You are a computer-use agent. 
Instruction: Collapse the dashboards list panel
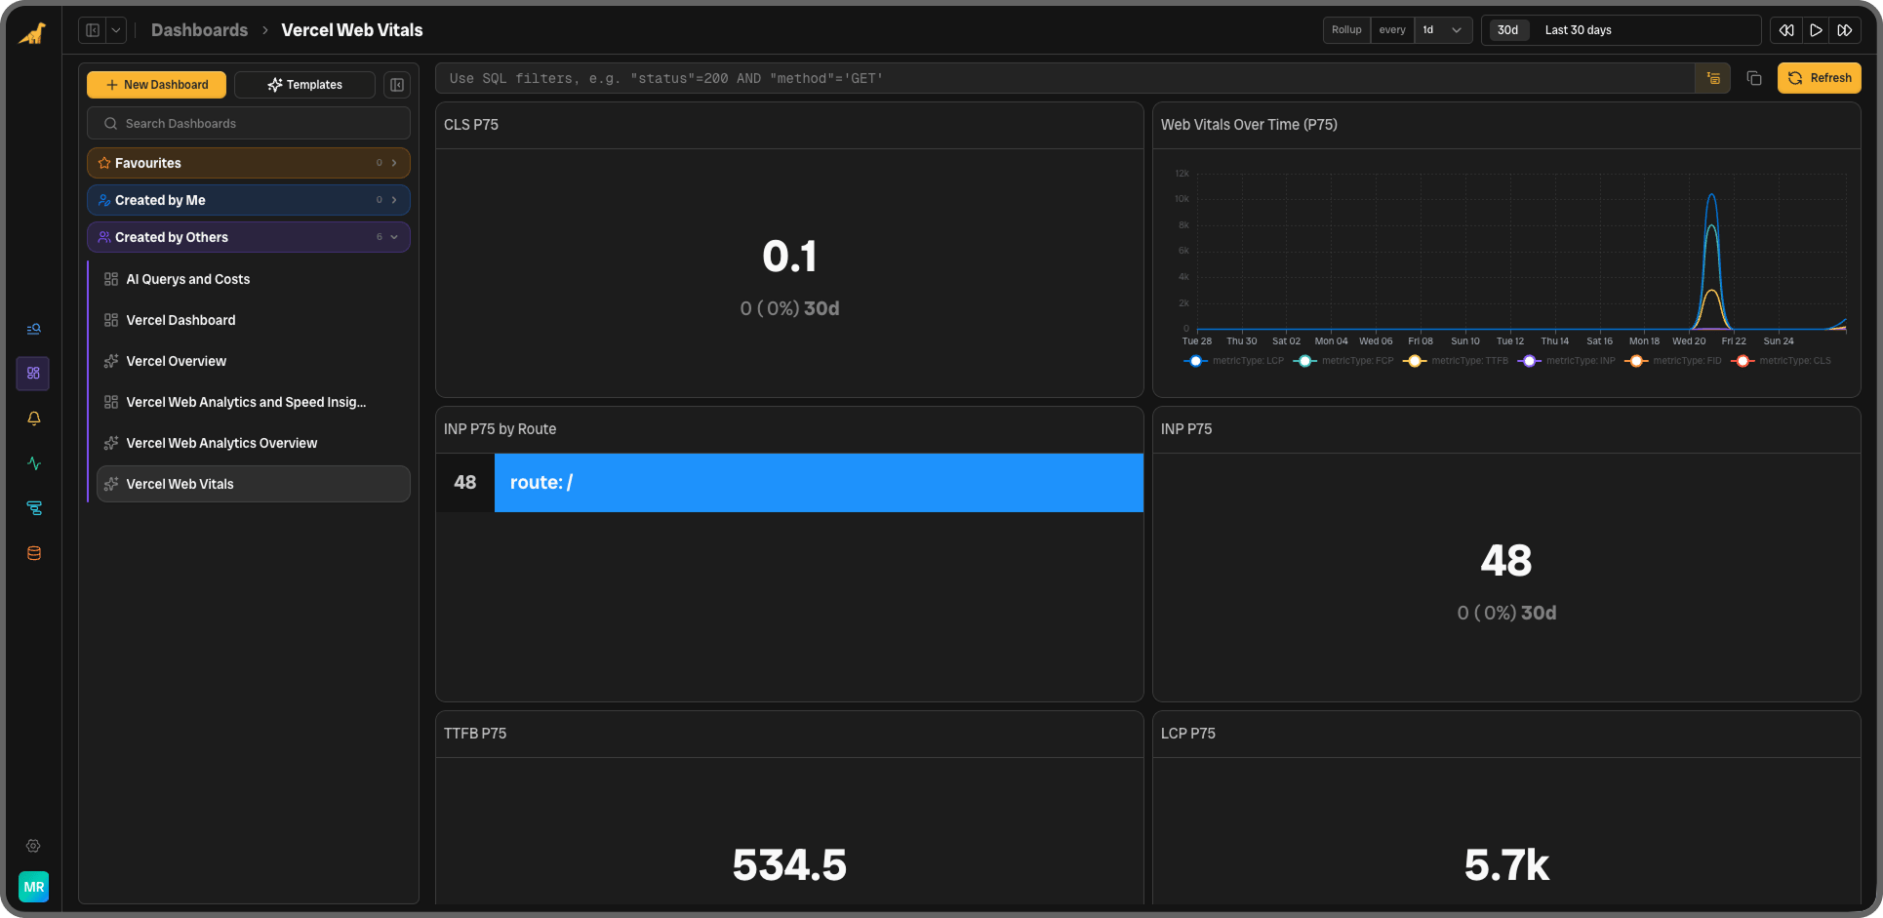pyautogui.click(x=397, y=85)
